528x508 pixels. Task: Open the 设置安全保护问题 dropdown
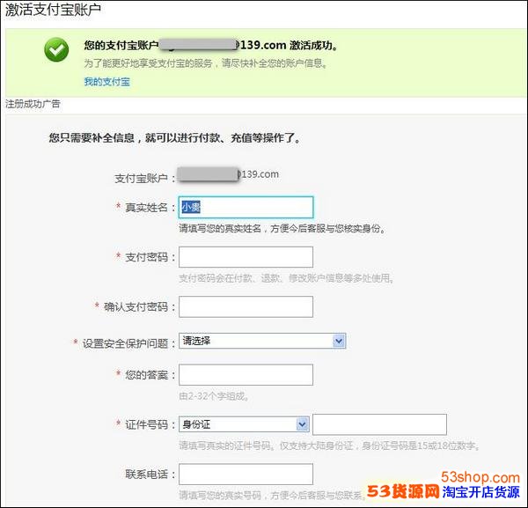click(x=262, y=341)
